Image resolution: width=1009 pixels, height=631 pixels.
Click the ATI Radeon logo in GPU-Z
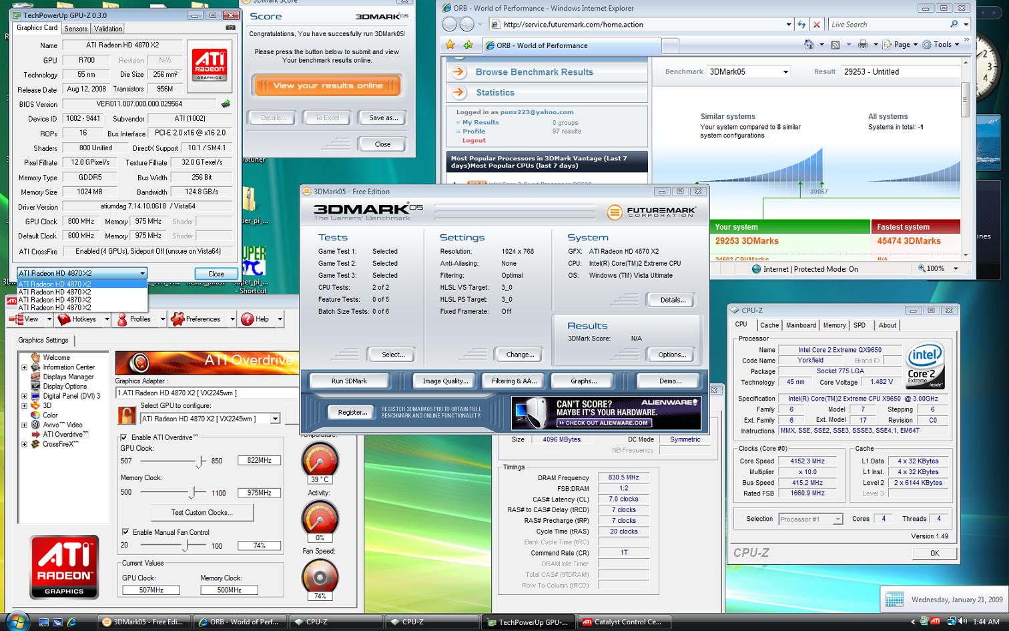[x=210, y=64]
